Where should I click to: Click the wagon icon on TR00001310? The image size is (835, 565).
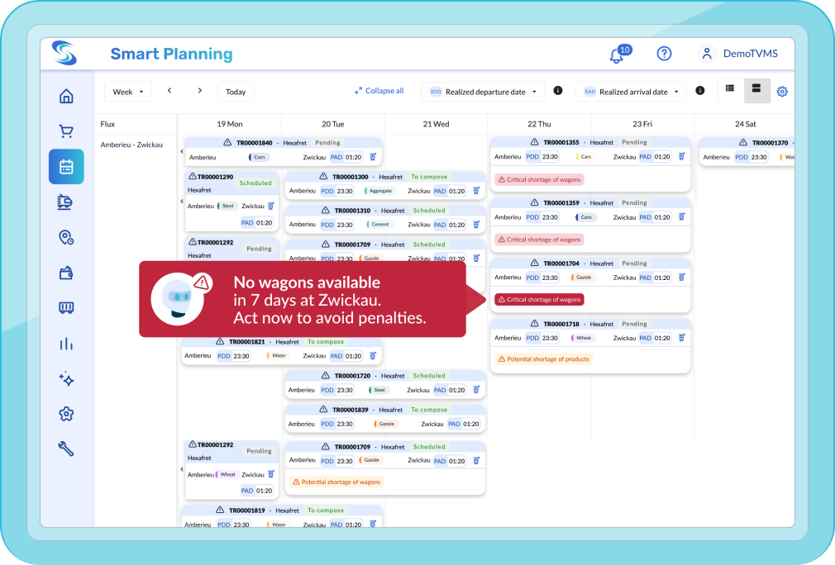pos(476,225)
